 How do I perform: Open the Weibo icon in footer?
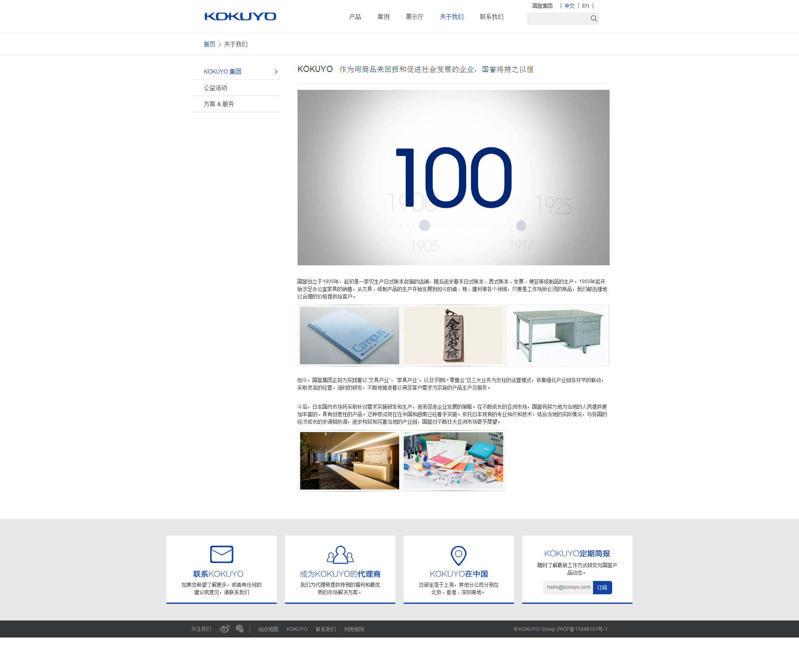click(x=225, y=629)
